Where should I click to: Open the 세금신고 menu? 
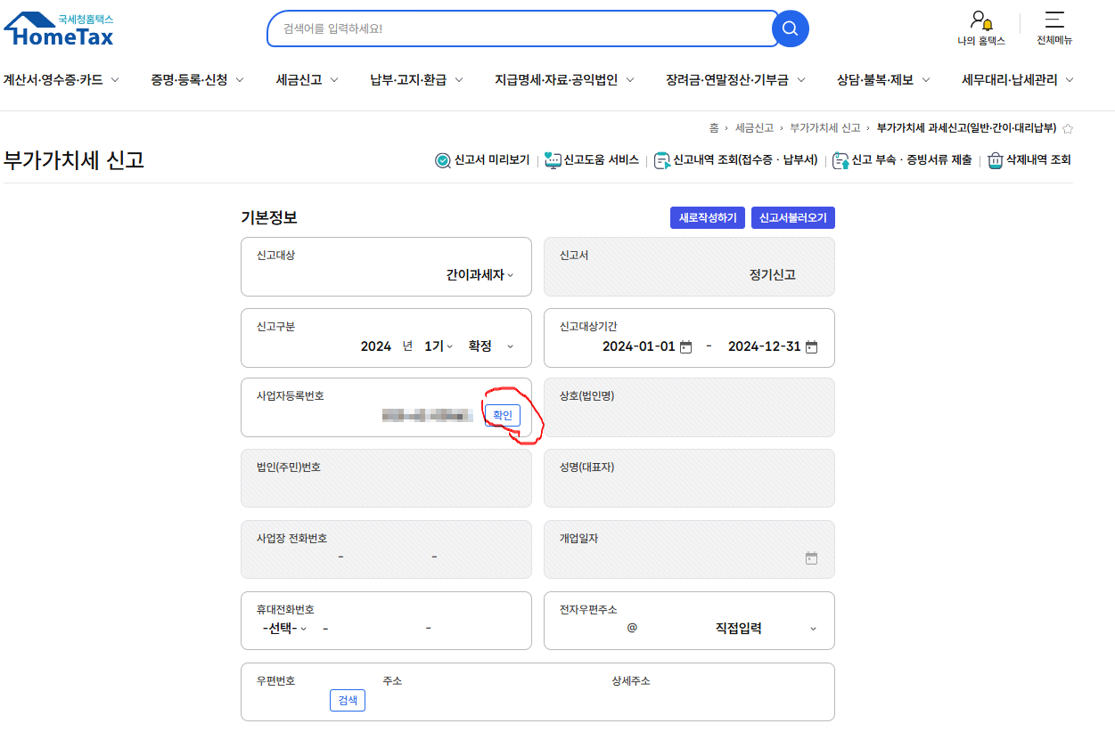299,79
